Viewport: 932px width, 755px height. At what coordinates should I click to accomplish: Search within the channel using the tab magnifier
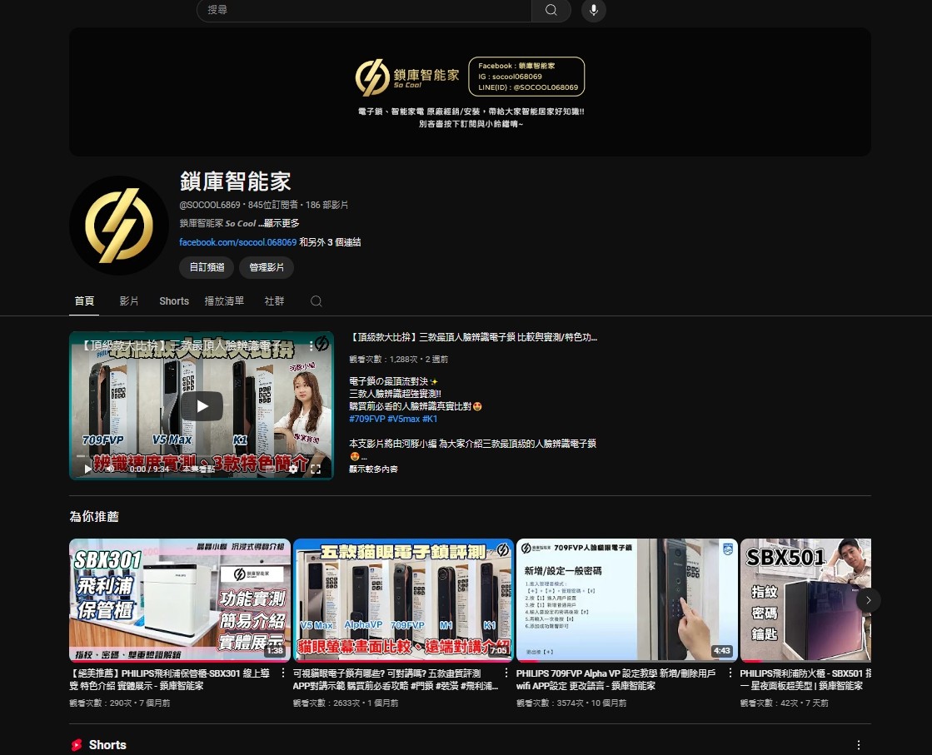[x=316, y=301]
